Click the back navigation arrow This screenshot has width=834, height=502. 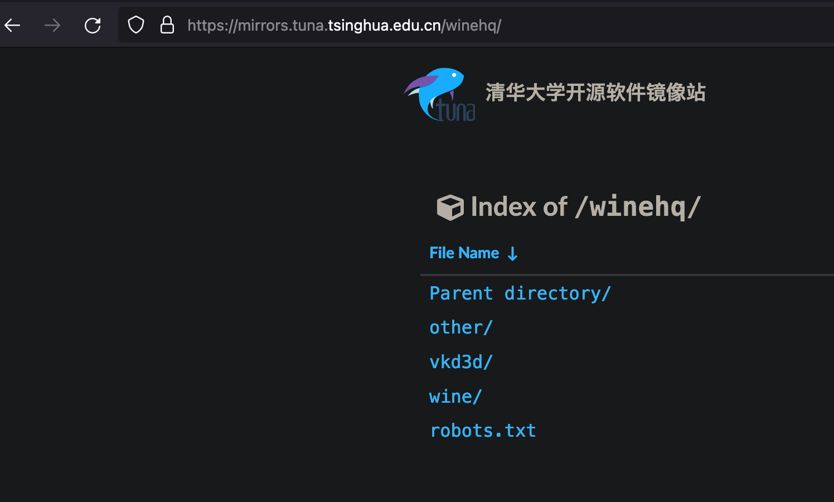(x=12, y=25)
